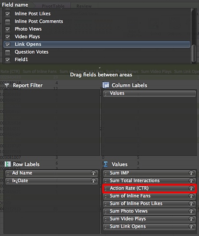Uncheck the Field1 checkbox
This screenshot has height=236, width=199.
[8, 60]
